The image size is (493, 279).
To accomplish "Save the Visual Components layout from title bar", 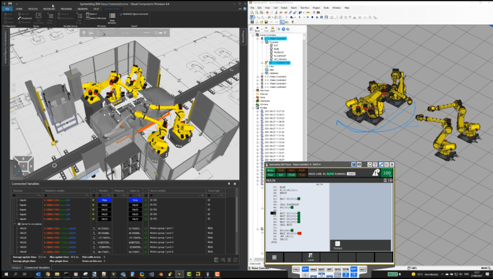I will pyautogui.click(x=10, y=4).
